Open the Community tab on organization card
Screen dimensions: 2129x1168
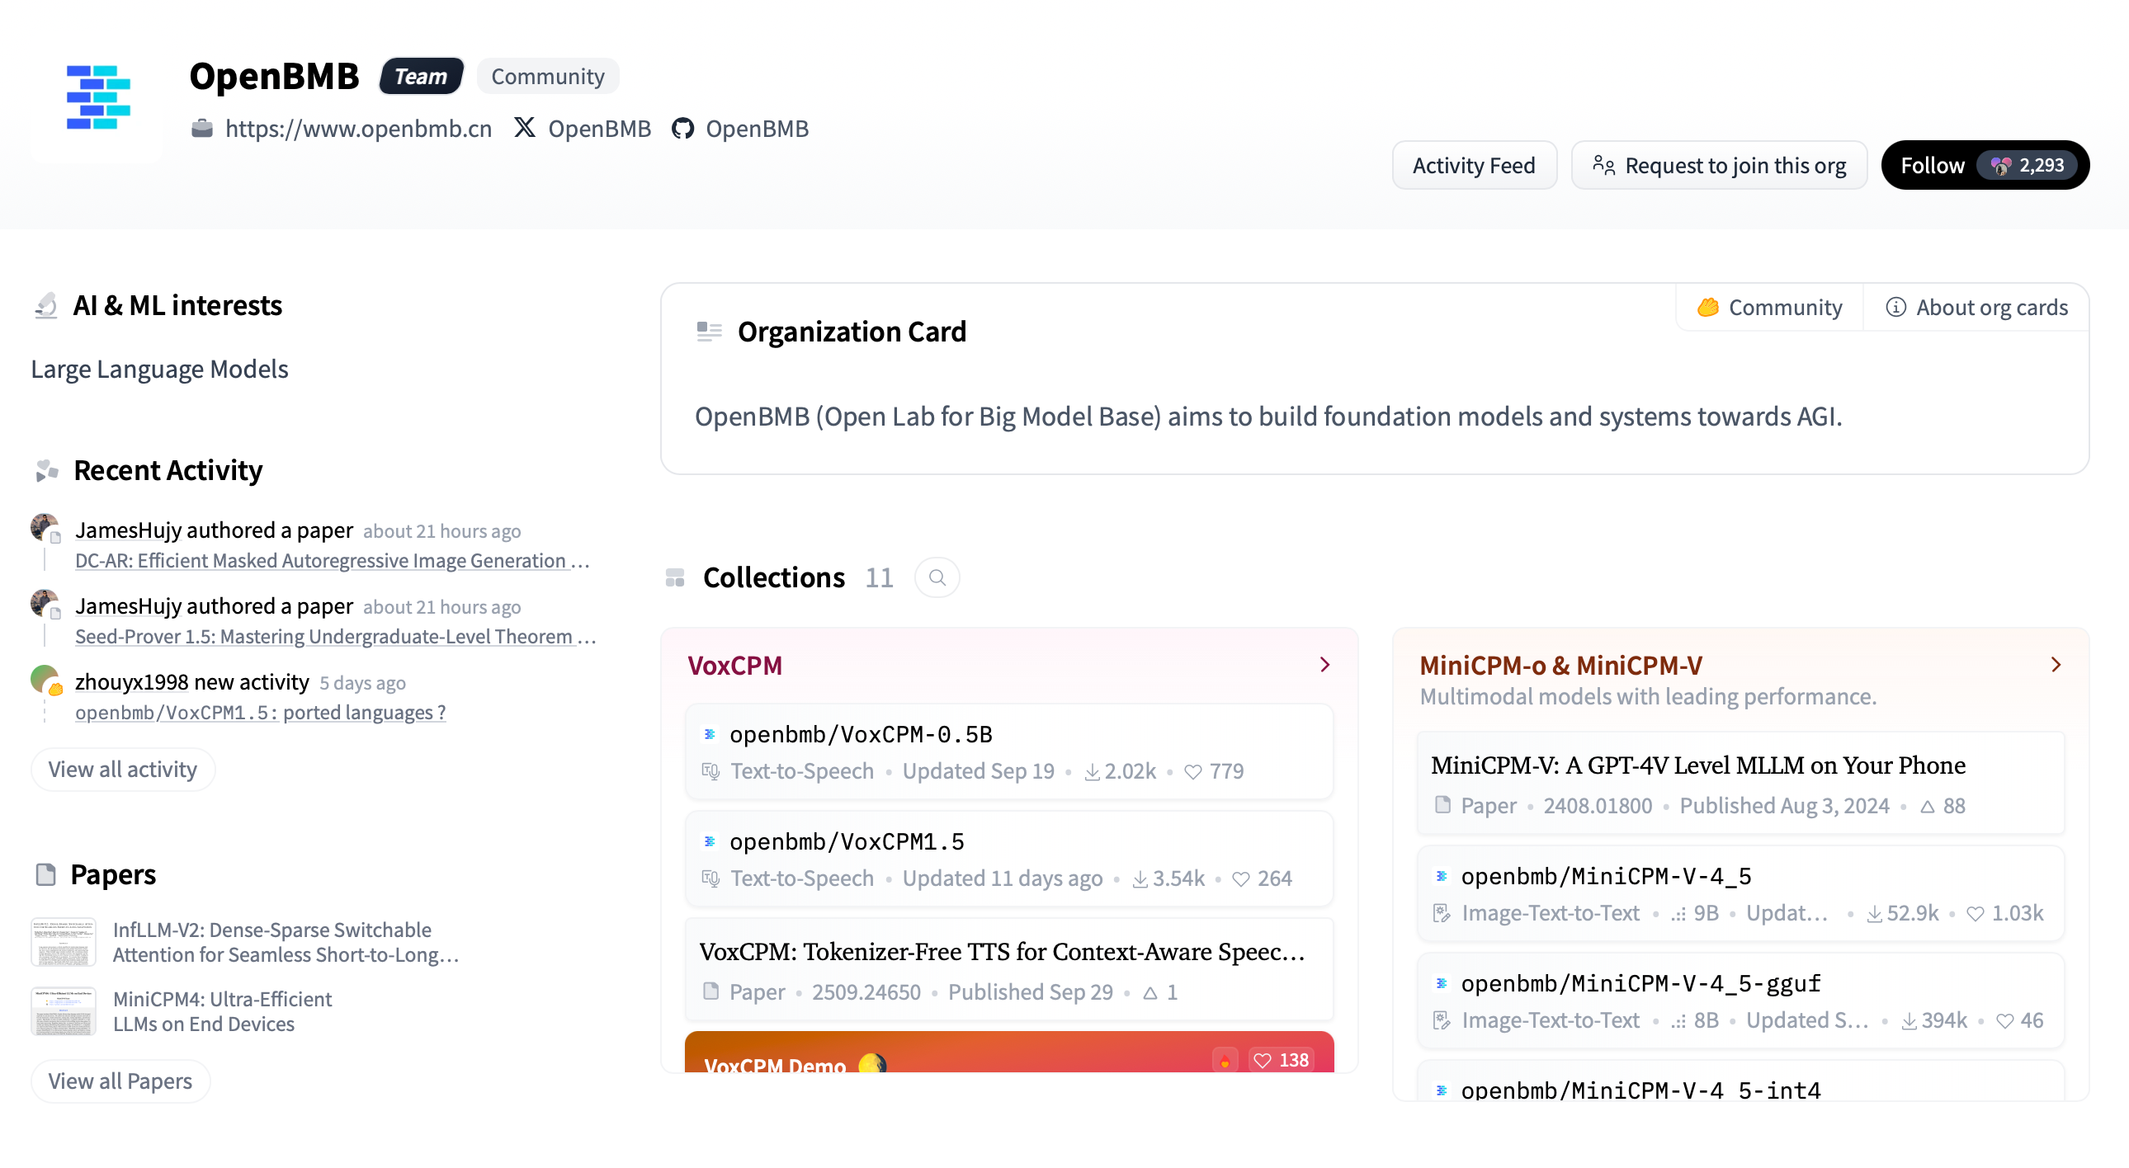click(1769, 308)
